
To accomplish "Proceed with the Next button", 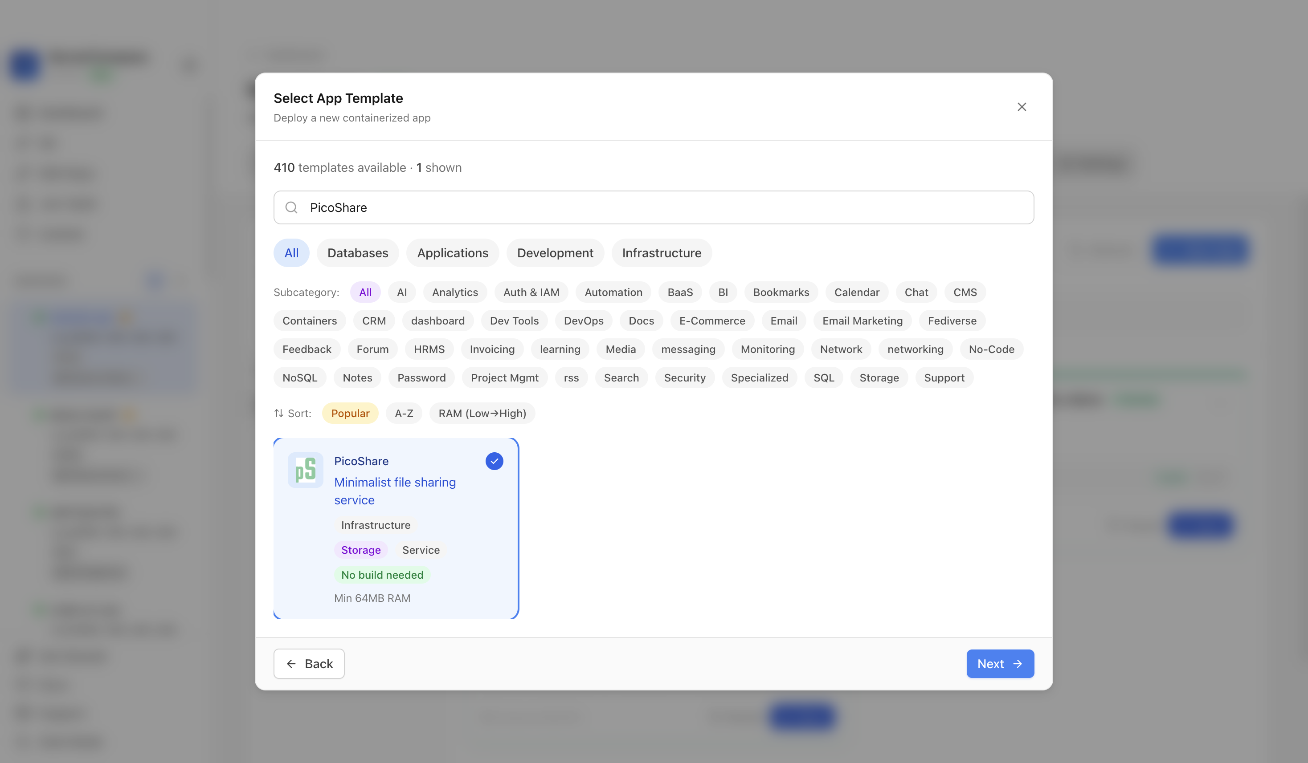I will (x=1000, y=664).
